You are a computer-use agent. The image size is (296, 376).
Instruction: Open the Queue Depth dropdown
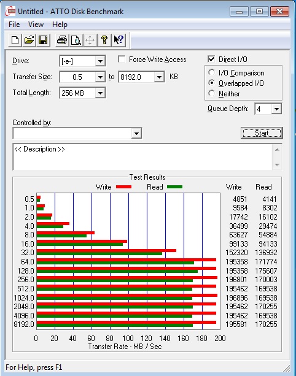(x=276, y=109)
